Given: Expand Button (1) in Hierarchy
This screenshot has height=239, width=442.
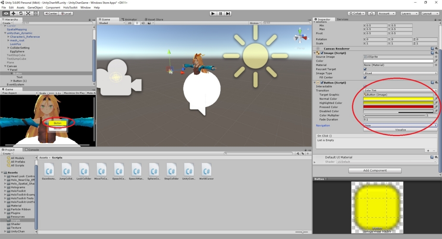Looking at the screenshot, I should 12,81.
